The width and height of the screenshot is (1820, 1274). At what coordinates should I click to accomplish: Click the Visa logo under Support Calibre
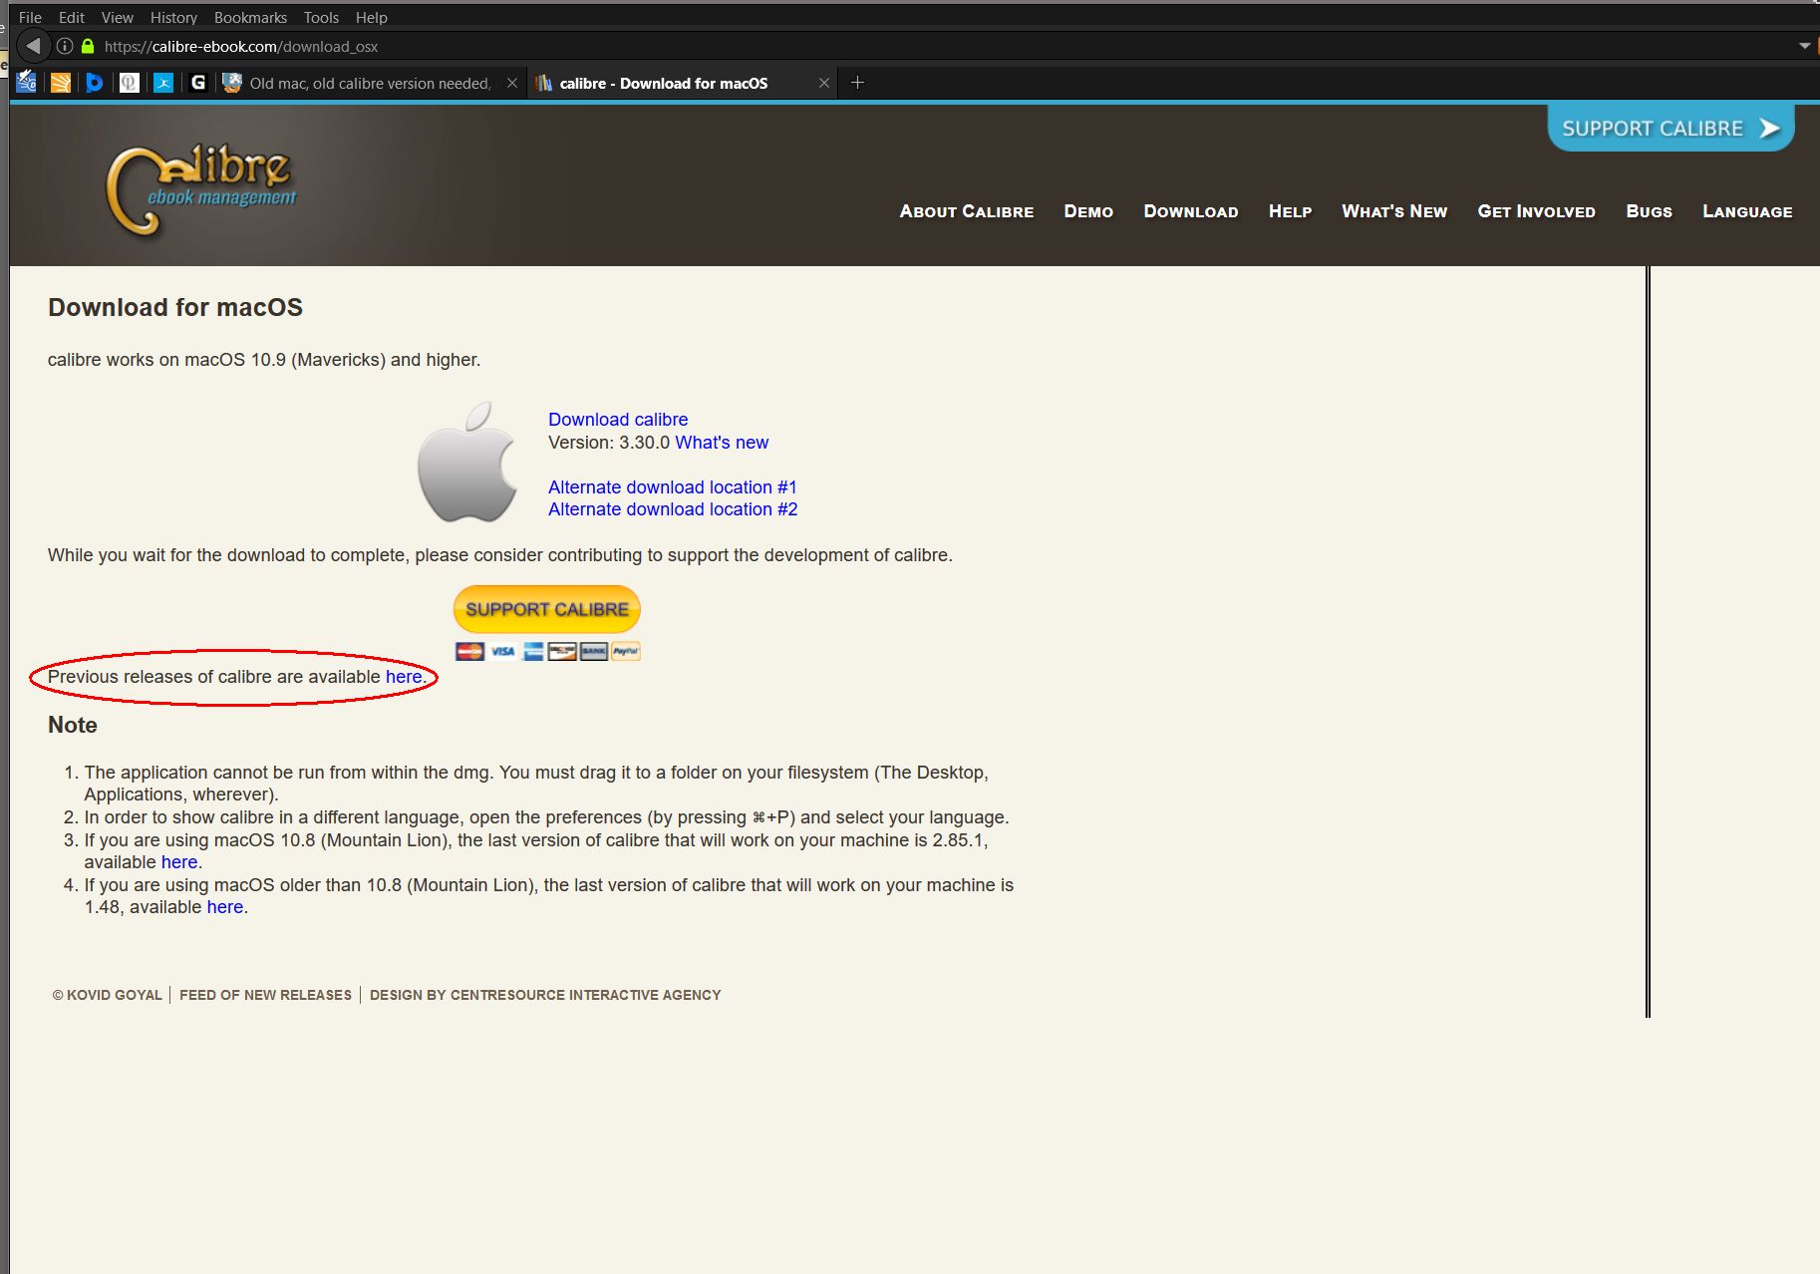tap(502, 652)
